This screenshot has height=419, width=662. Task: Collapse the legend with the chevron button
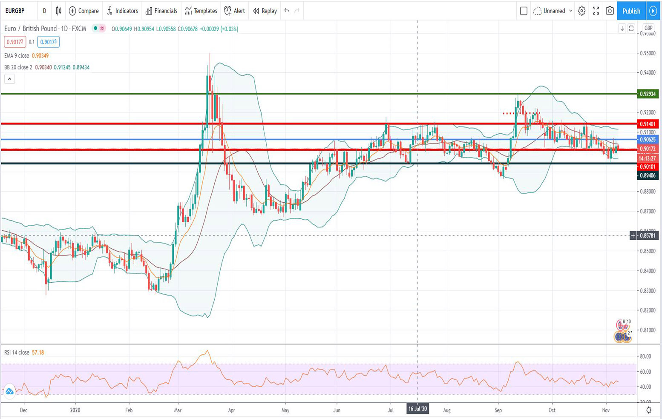click(x=9, y=78)
